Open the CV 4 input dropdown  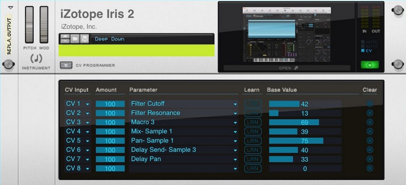point(78,131)
